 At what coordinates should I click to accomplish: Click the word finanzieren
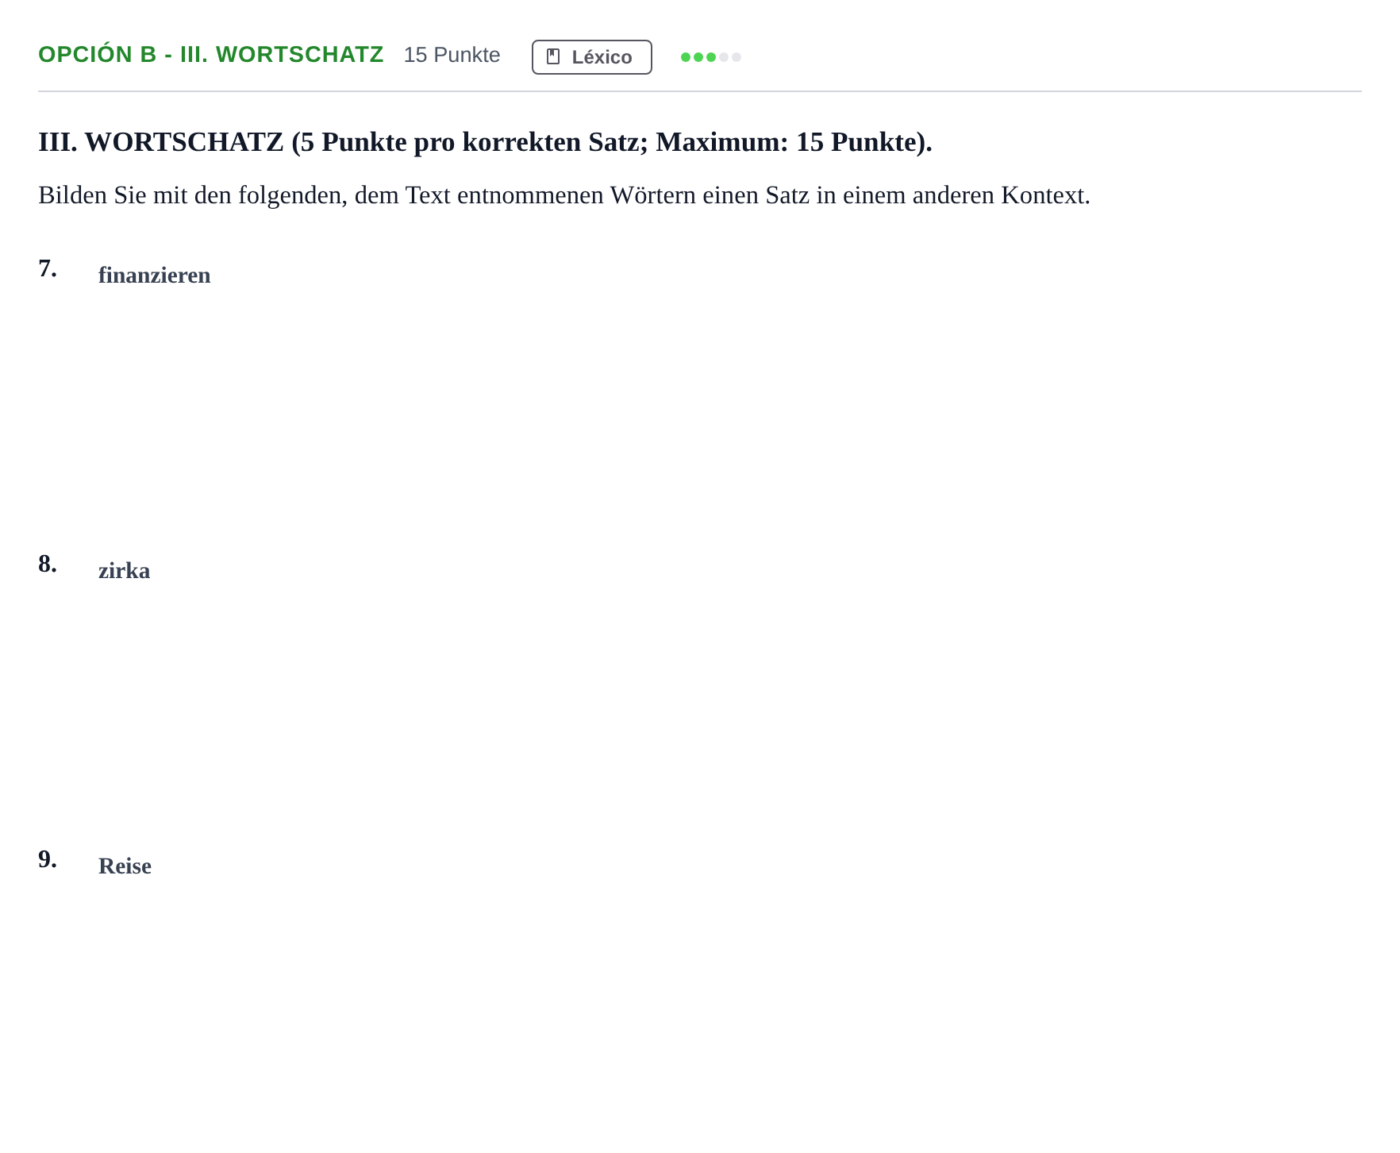click(155, 276)
